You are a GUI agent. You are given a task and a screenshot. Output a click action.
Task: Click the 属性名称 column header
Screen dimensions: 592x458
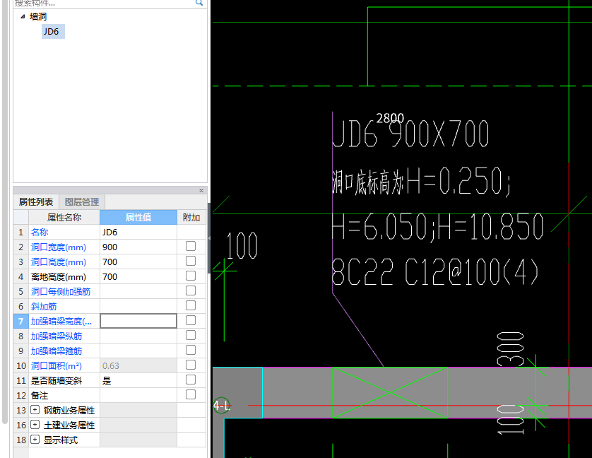pos(64,217)
